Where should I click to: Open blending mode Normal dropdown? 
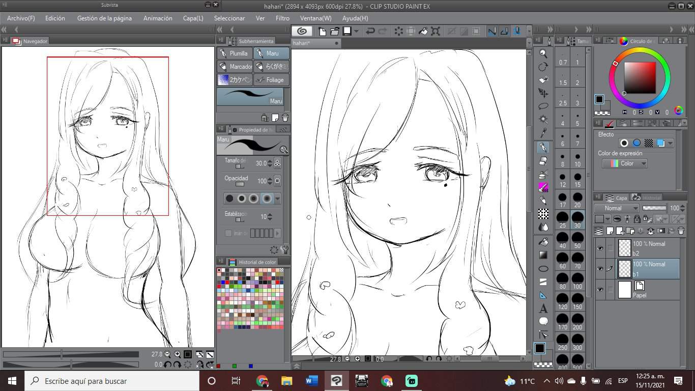[x=618, y=208]
